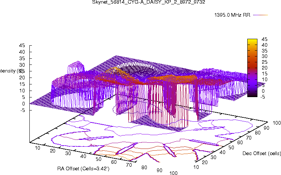The width and height of the screenshot is (281, 175).
Task: Click the 80 tick on the Dec Offset axis
Action: point(258,133)
